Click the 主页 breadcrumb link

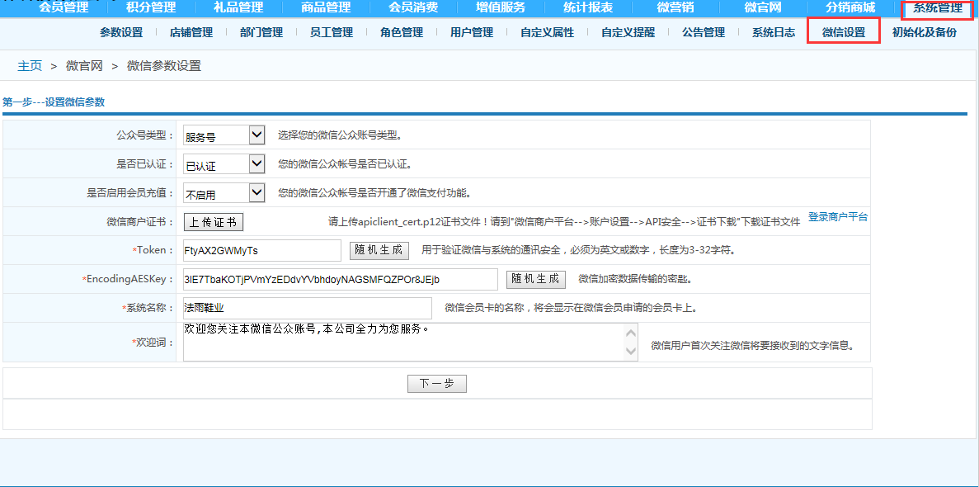tap(30, 65)
